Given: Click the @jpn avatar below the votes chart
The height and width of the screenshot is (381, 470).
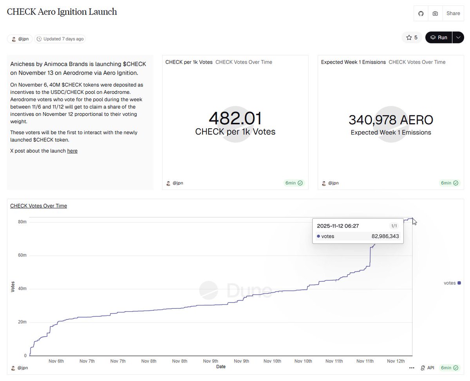Looking at the screenshot, I should pyautogui.click(x=14, y=368).
